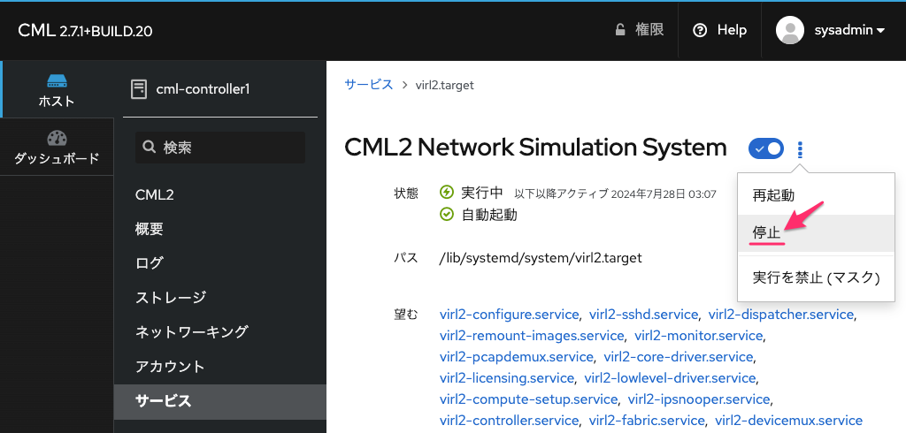Open the virl2-sshd.service link

644,315
